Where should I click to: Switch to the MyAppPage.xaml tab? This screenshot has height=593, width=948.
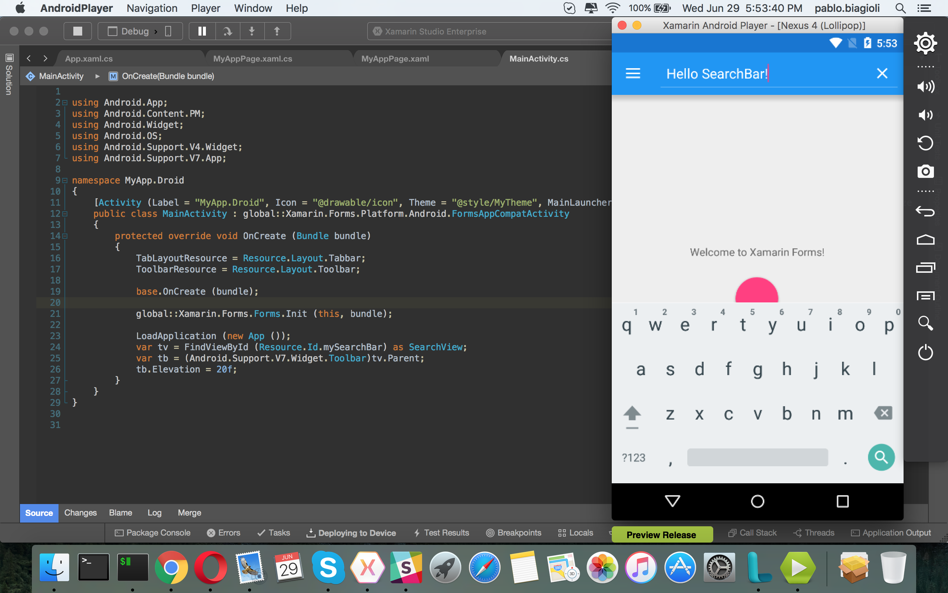395,59
